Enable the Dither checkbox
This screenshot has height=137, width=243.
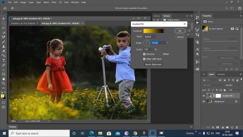(x=161, y=54)
